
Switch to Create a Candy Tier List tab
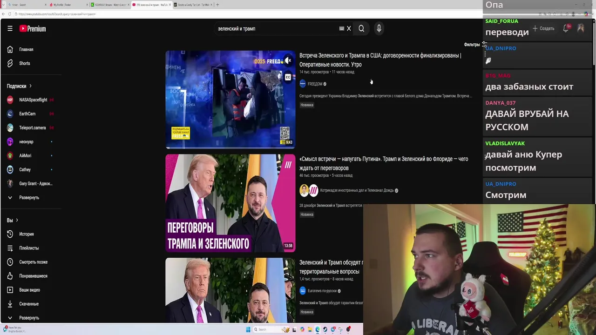(x=192, y=5)
